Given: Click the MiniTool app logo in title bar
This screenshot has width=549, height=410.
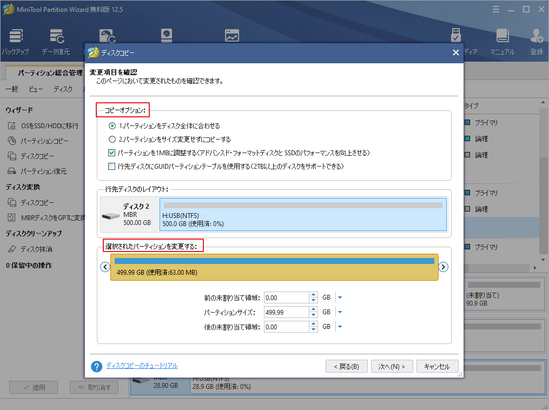Looking at the screenshot, I should [x=9, y=9].
